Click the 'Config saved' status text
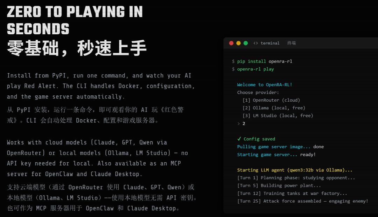The width and height of the screenshot is (378, 217). coord(259,139)
